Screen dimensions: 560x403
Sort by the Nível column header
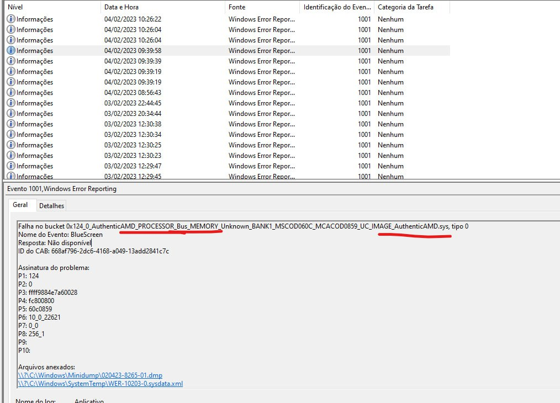[52, 7]
